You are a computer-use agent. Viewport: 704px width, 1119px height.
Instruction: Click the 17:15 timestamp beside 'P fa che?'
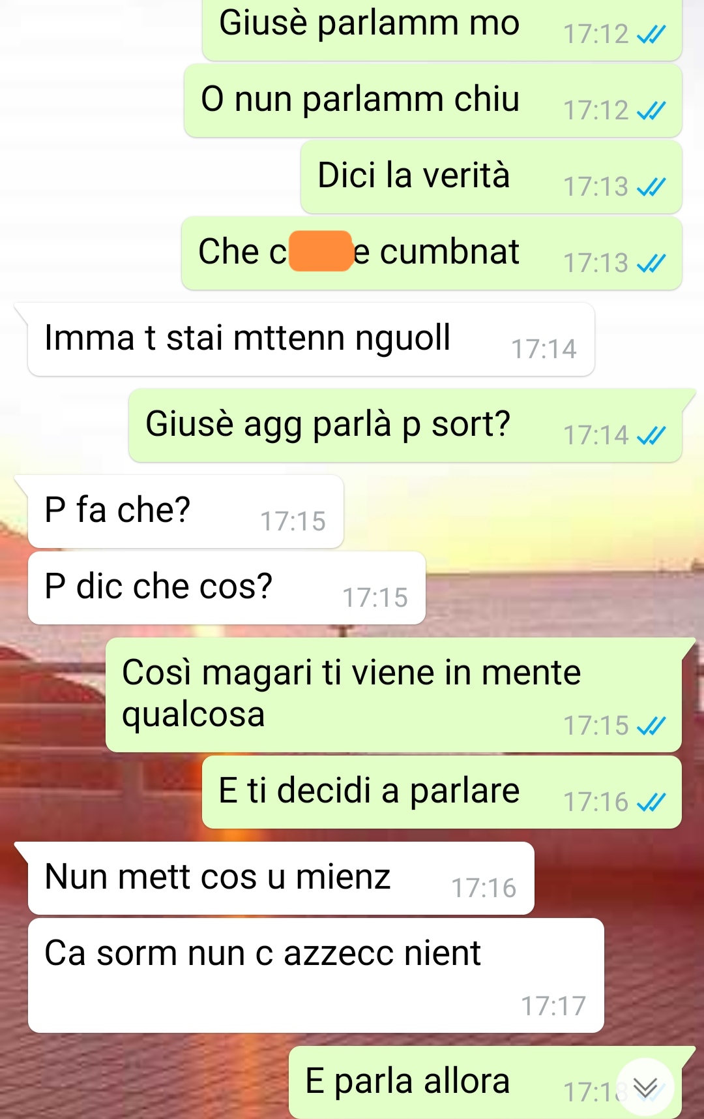point(293,522)
